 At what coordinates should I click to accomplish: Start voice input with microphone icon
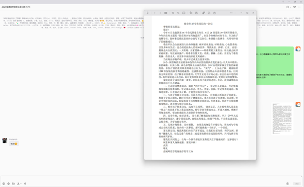pyautogui.click(x=25, y=183)
